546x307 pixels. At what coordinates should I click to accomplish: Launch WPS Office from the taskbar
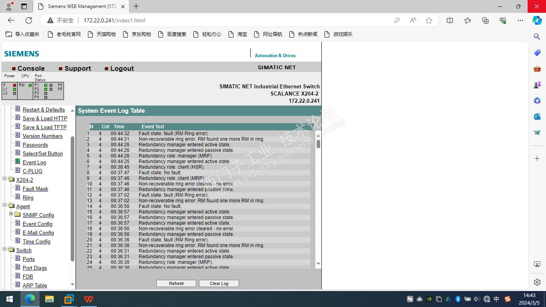[x=89, y=299]
